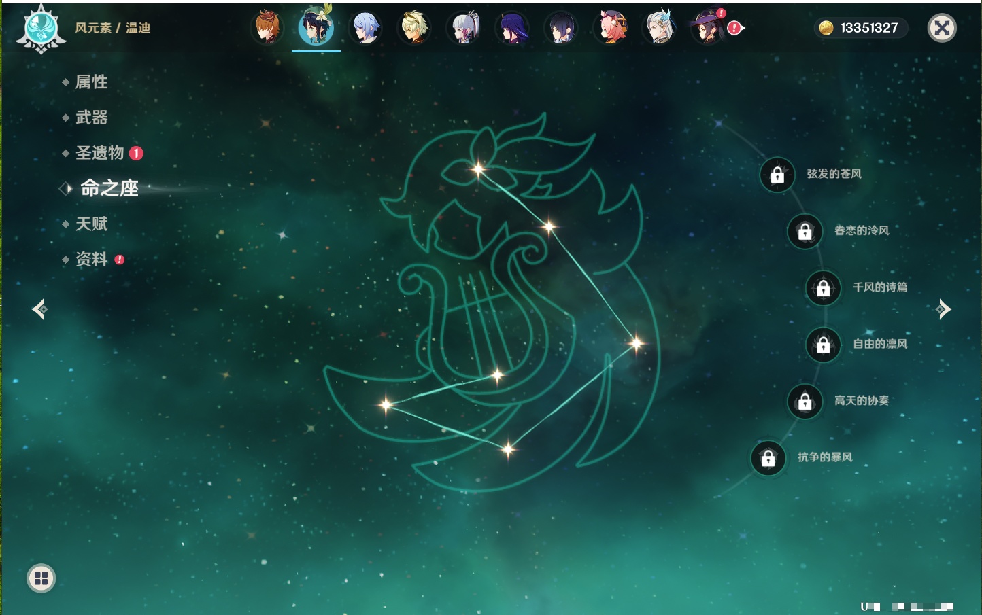This screenshot has height=615, width=982.
Task: Open the 资料 profile tab
Action: tap(91, 259)
